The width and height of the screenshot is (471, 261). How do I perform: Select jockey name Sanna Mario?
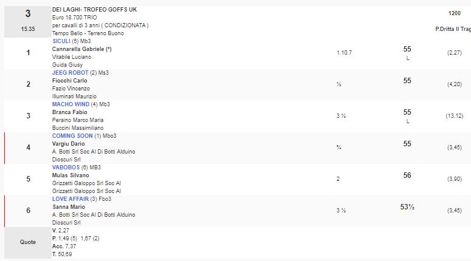click(69, 207)
